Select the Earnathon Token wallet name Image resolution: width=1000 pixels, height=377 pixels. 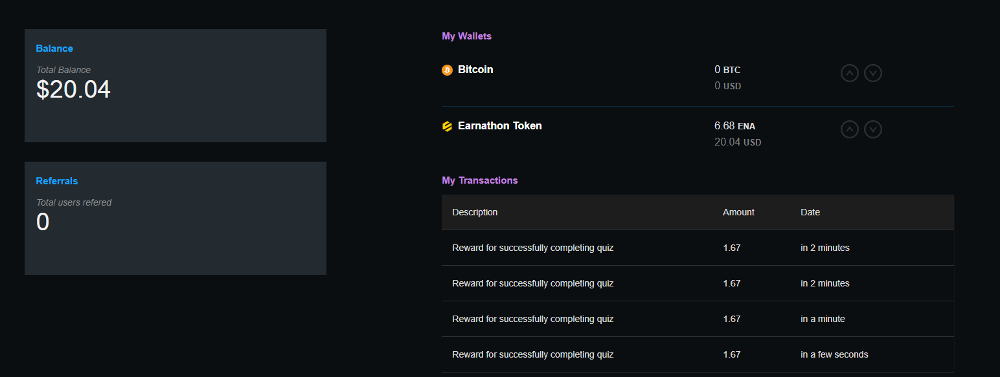[499, 125]
